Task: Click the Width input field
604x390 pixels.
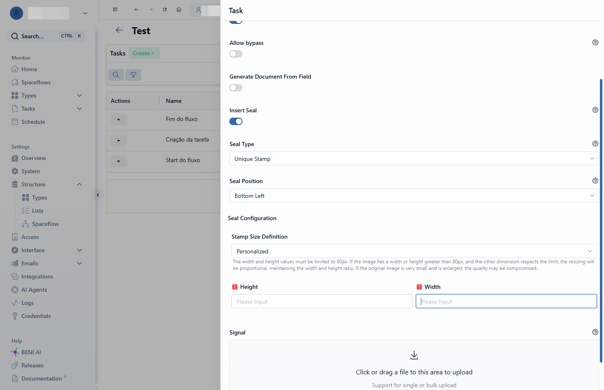Action: coord(506,302)
